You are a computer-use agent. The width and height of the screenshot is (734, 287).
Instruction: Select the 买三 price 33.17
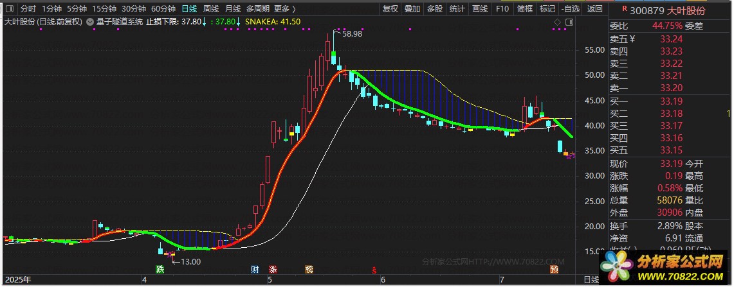671,126
